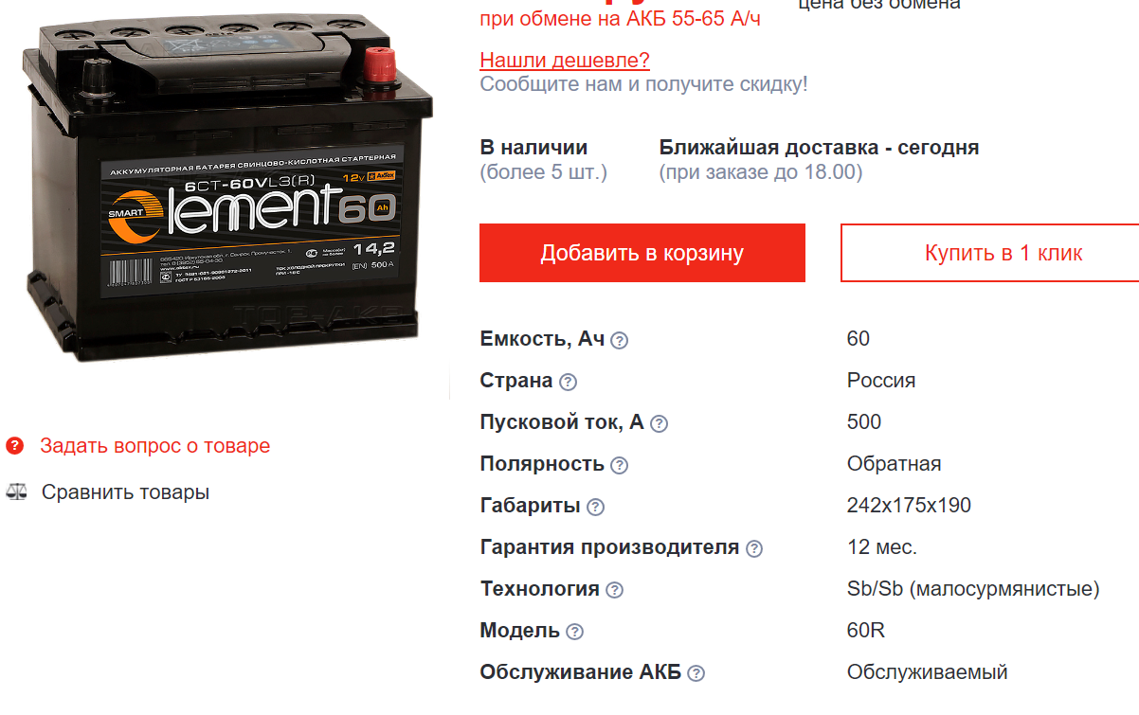
Task: Click the Ближайшая доставка - сегодня text
Action: 819,148
